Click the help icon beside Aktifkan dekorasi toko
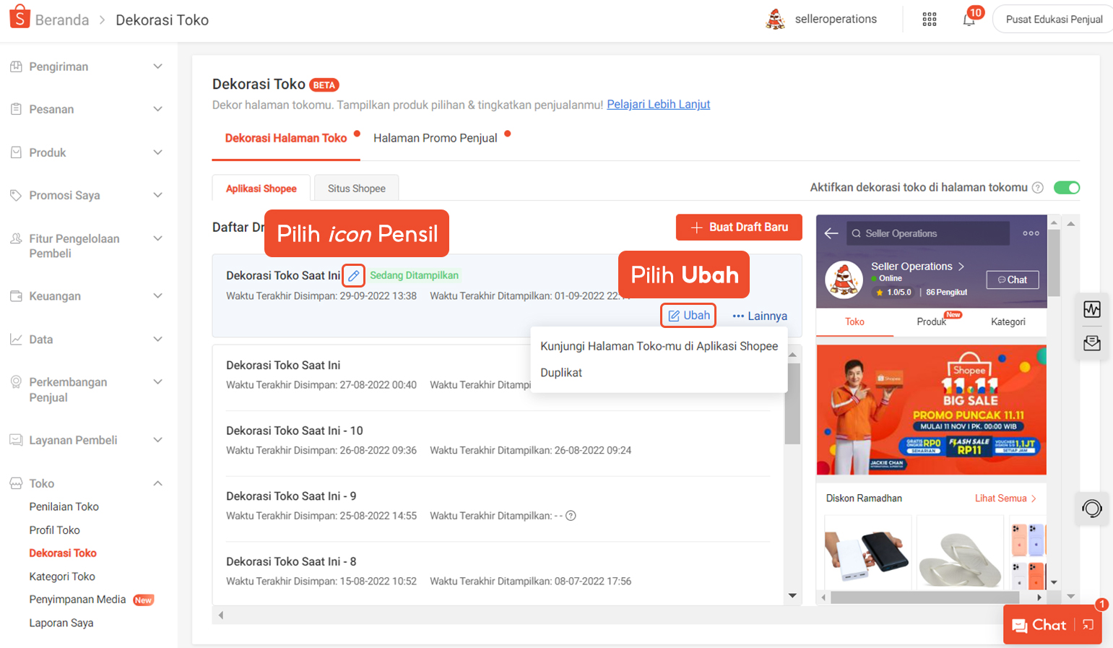 point(1038,188)
